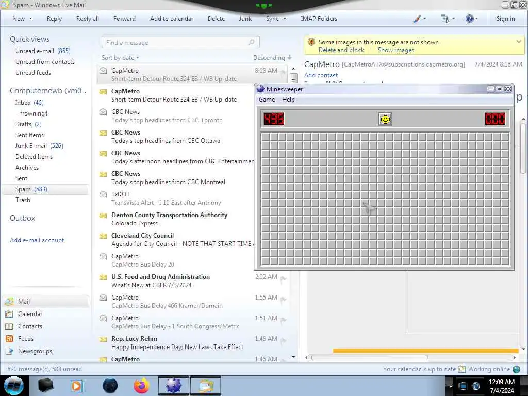
Task: Click the reading pane horizontal scrollbar thumb
Action: click(x=369, y=358)
